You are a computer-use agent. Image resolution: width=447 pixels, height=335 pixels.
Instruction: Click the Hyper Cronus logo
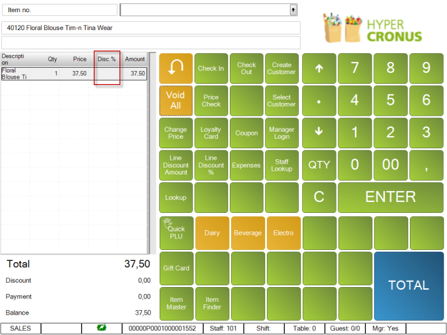pos(374,29)
